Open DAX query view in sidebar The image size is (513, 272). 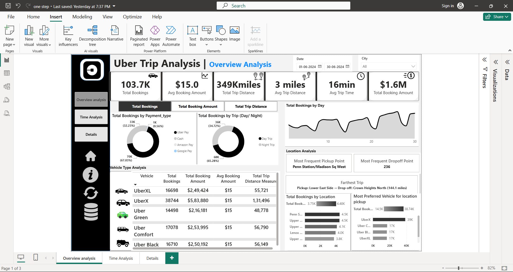7,100
